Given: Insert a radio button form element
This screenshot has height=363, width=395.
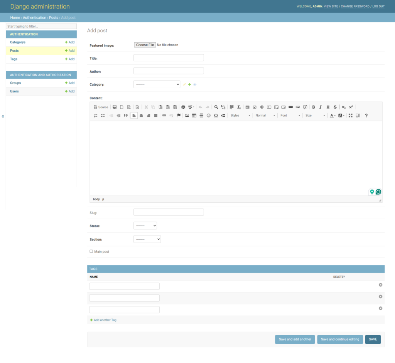Looking at the screenshot, I should pos(262,107).
